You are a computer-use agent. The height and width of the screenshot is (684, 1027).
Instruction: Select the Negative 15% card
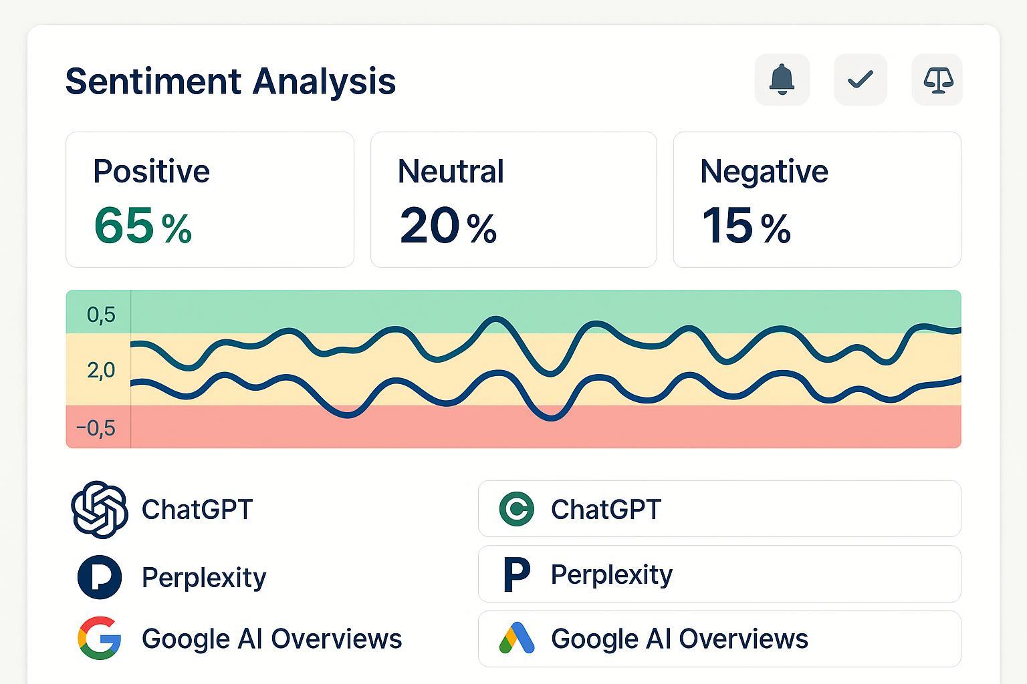pos(816,200)
